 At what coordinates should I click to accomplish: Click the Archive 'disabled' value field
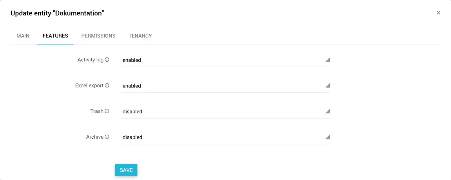[219, 137]
